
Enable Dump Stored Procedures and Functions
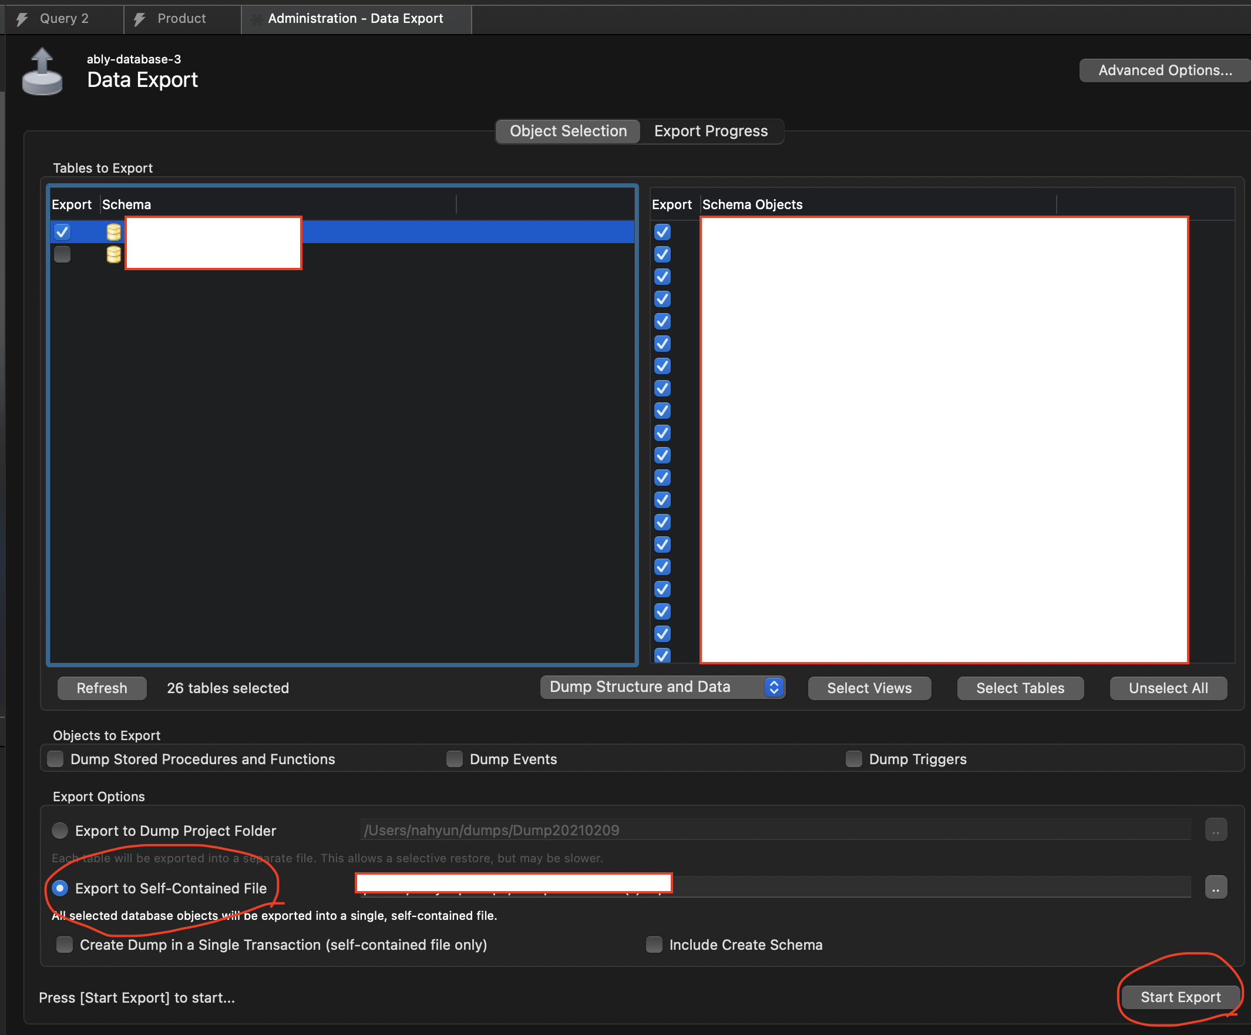click(55, 759)
